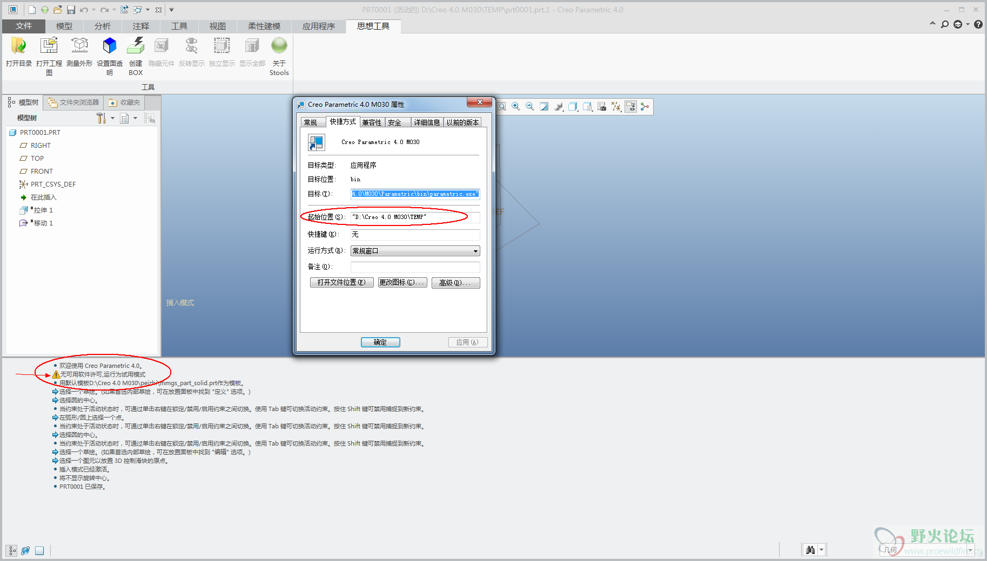The height and width of the screenshot is (561, 987).
Task: Click the New file icon
Action: tap(32, 10)
